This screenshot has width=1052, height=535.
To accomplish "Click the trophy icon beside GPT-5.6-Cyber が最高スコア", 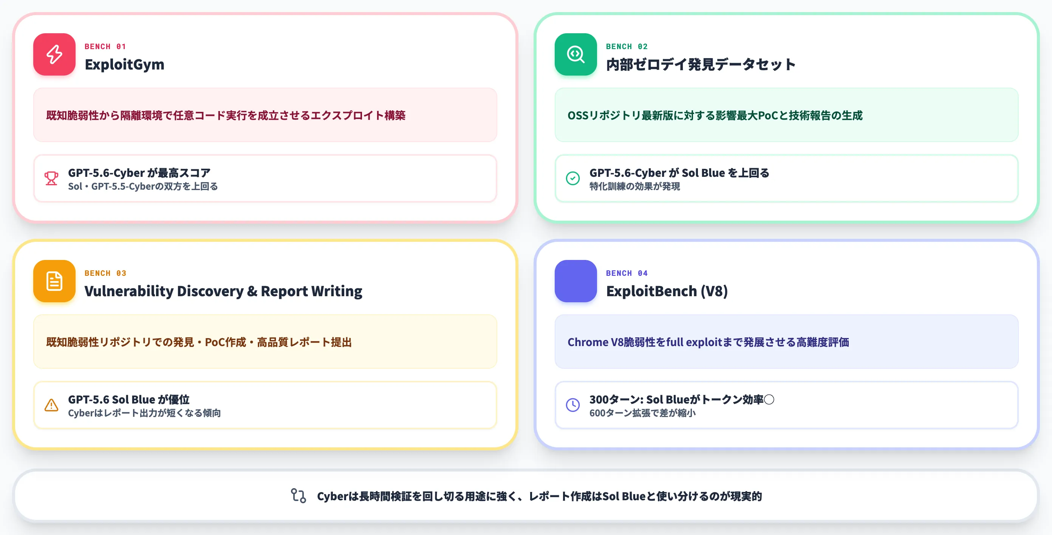I will click(51, 178).
